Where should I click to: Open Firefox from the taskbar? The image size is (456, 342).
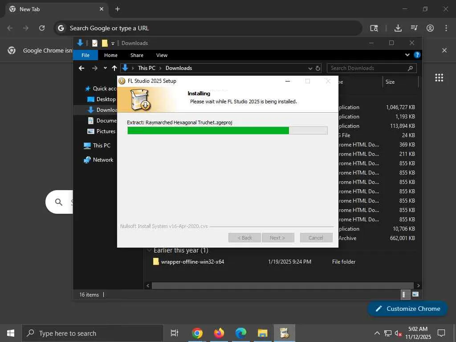(x=219, y=333)
